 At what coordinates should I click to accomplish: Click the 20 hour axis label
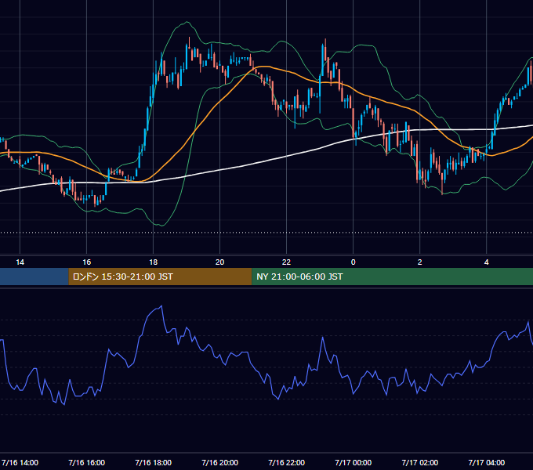tap(220, 262)
